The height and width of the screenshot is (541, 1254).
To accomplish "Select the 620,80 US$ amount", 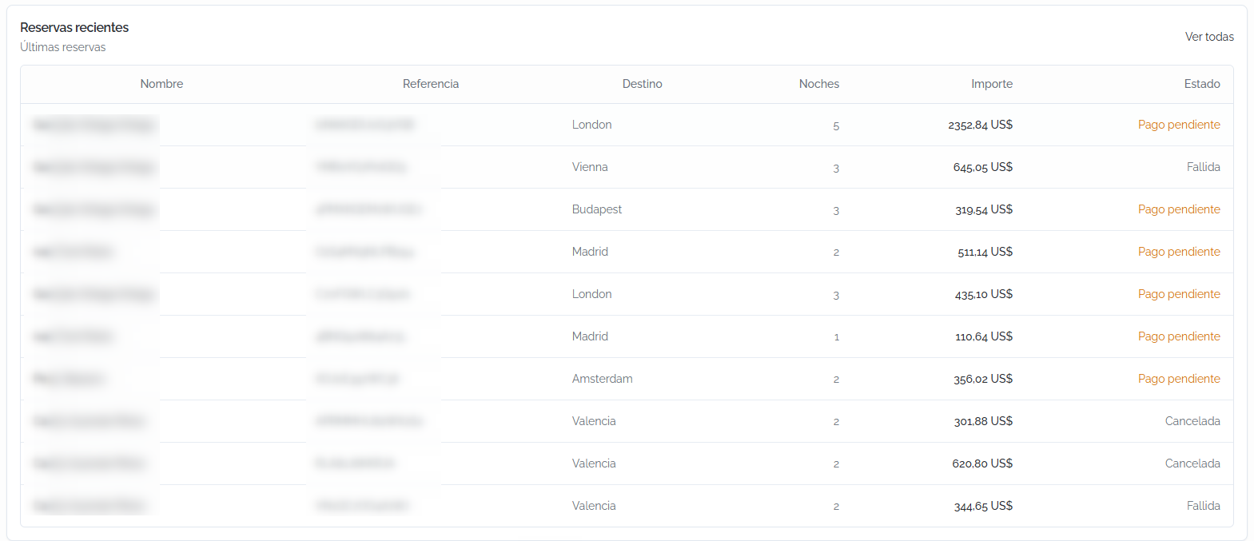I will [982, 463].
